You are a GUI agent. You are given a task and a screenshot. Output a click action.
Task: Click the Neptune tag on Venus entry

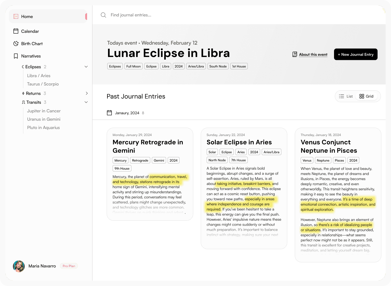pyautogui.click(x=323, y=160)
